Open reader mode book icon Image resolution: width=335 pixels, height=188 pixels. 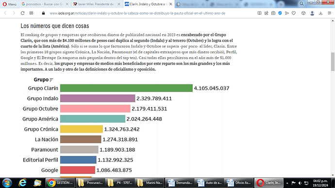pos(259,13)
